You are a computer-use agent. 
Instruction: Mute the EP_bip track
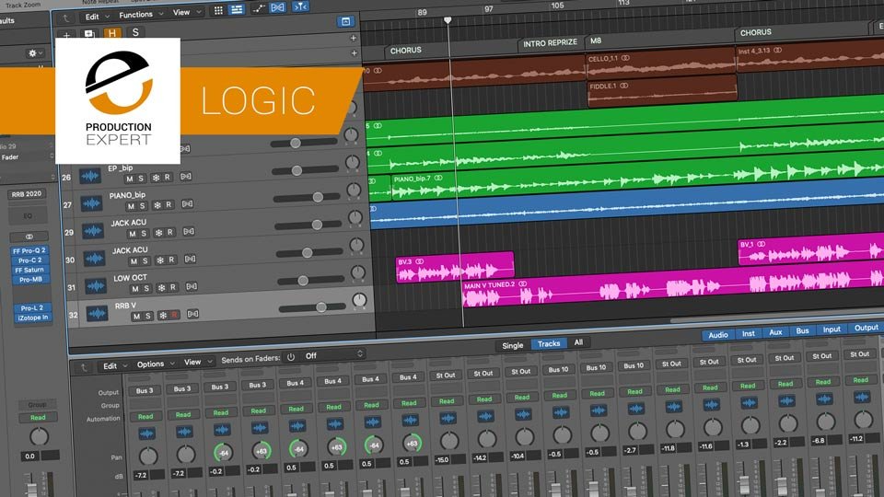point(129,179)
